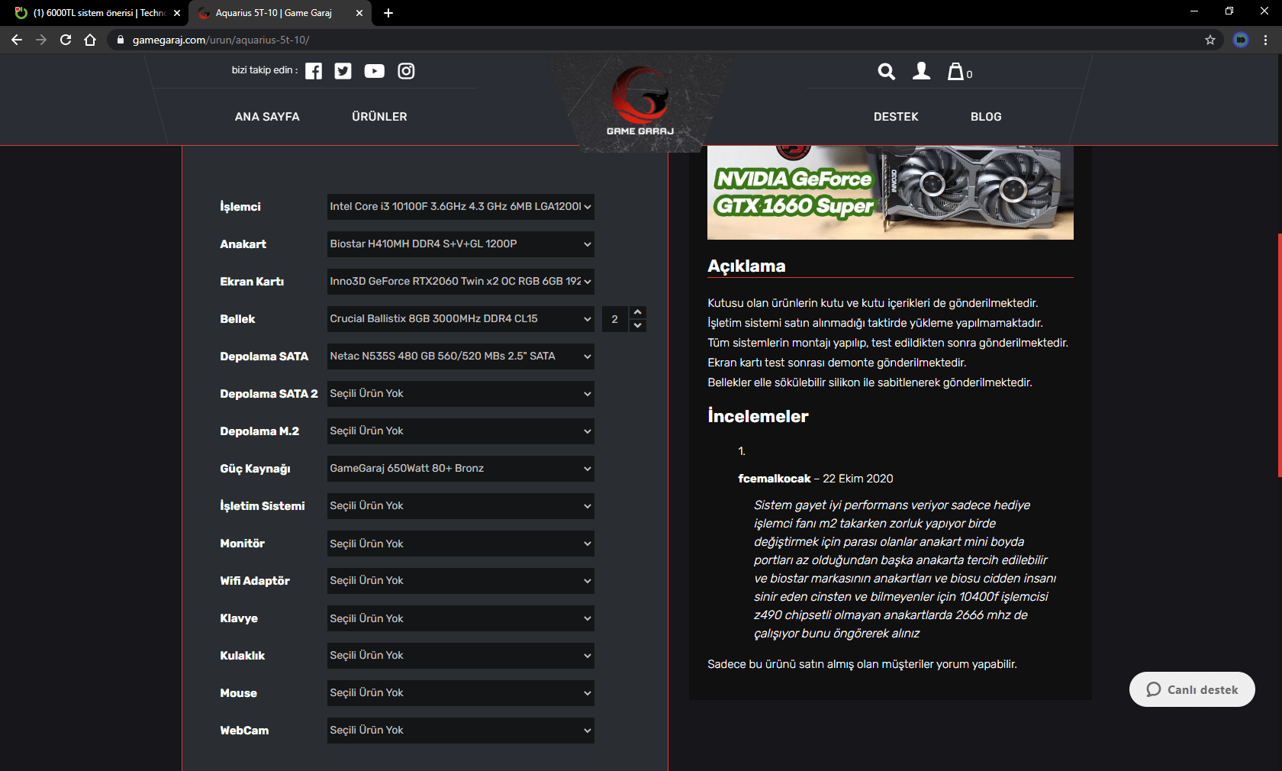The image size is (1282, 771).
Task: Open Canlı destek live chat
Action: pyautogui.click(x=1192, y=689)
